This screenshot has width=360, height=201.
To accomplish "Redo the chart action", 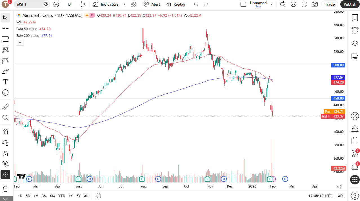I will click(206, 4).
